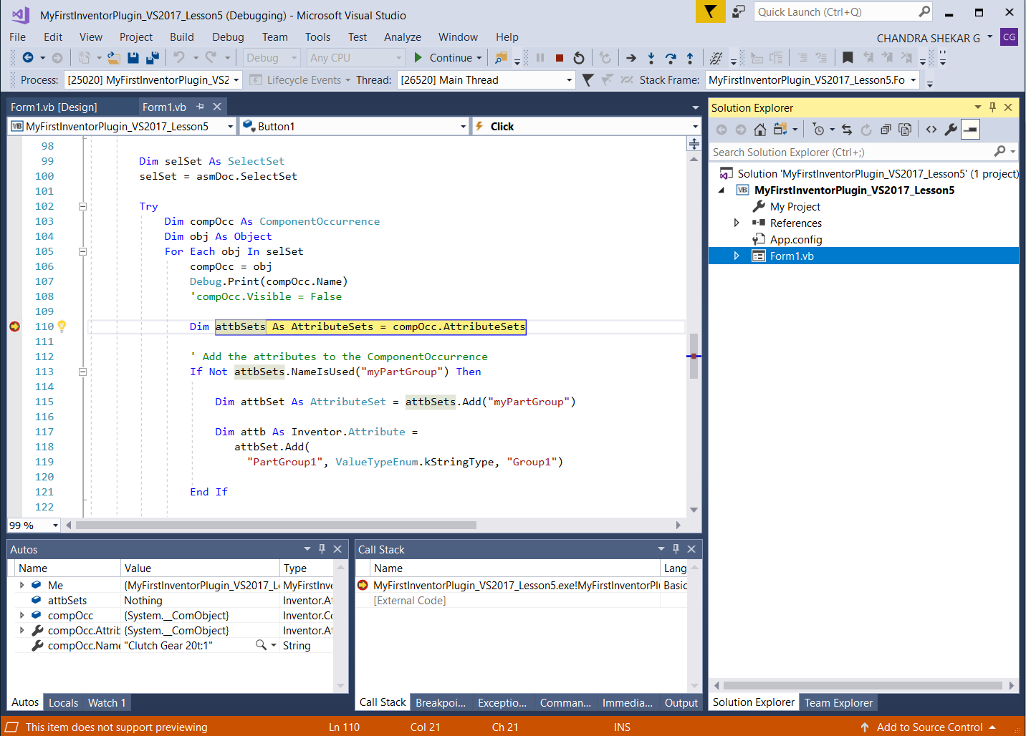Expand the References node in Solution Explorer
Image resolution: width=1026 pixels, height=736 pixels.
(737, 223)
